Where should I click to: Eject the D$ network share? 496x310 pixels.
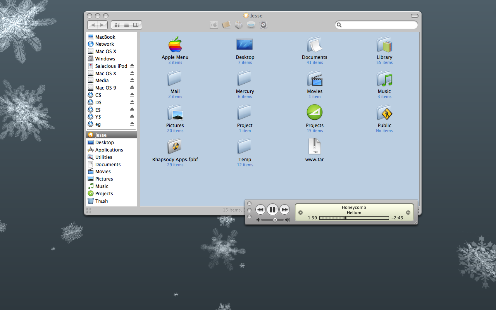click(x=132, y=102)
